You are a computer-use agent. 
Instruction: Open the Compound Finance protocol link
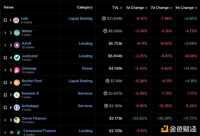tap(40, 131)
